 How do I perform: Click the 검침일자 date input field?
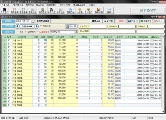pyautogui.click(x=23, y=21)
